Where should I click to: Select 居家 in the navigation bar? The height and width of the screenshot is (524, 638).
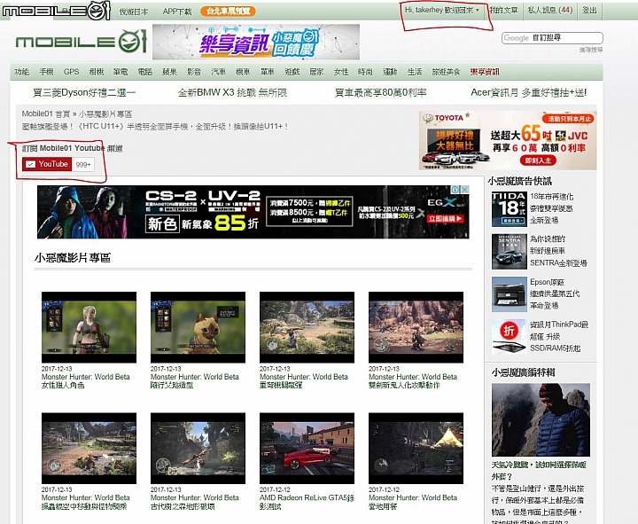316,72
